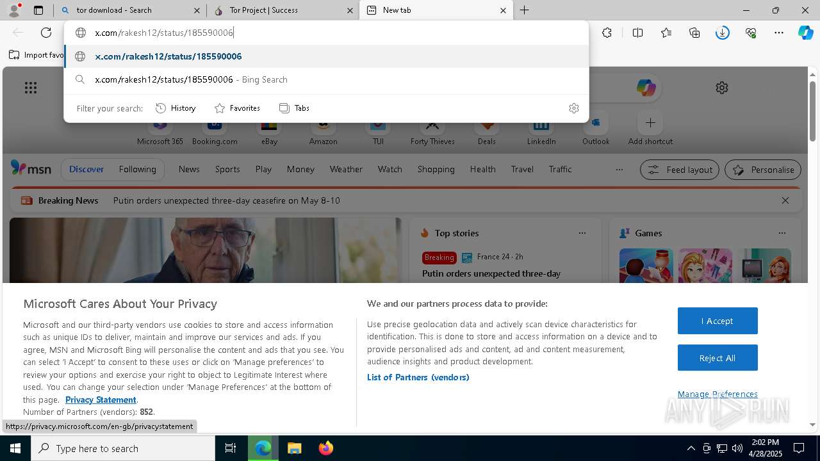Open the Money category
The image size is (820, 461).
click(300, 169)
